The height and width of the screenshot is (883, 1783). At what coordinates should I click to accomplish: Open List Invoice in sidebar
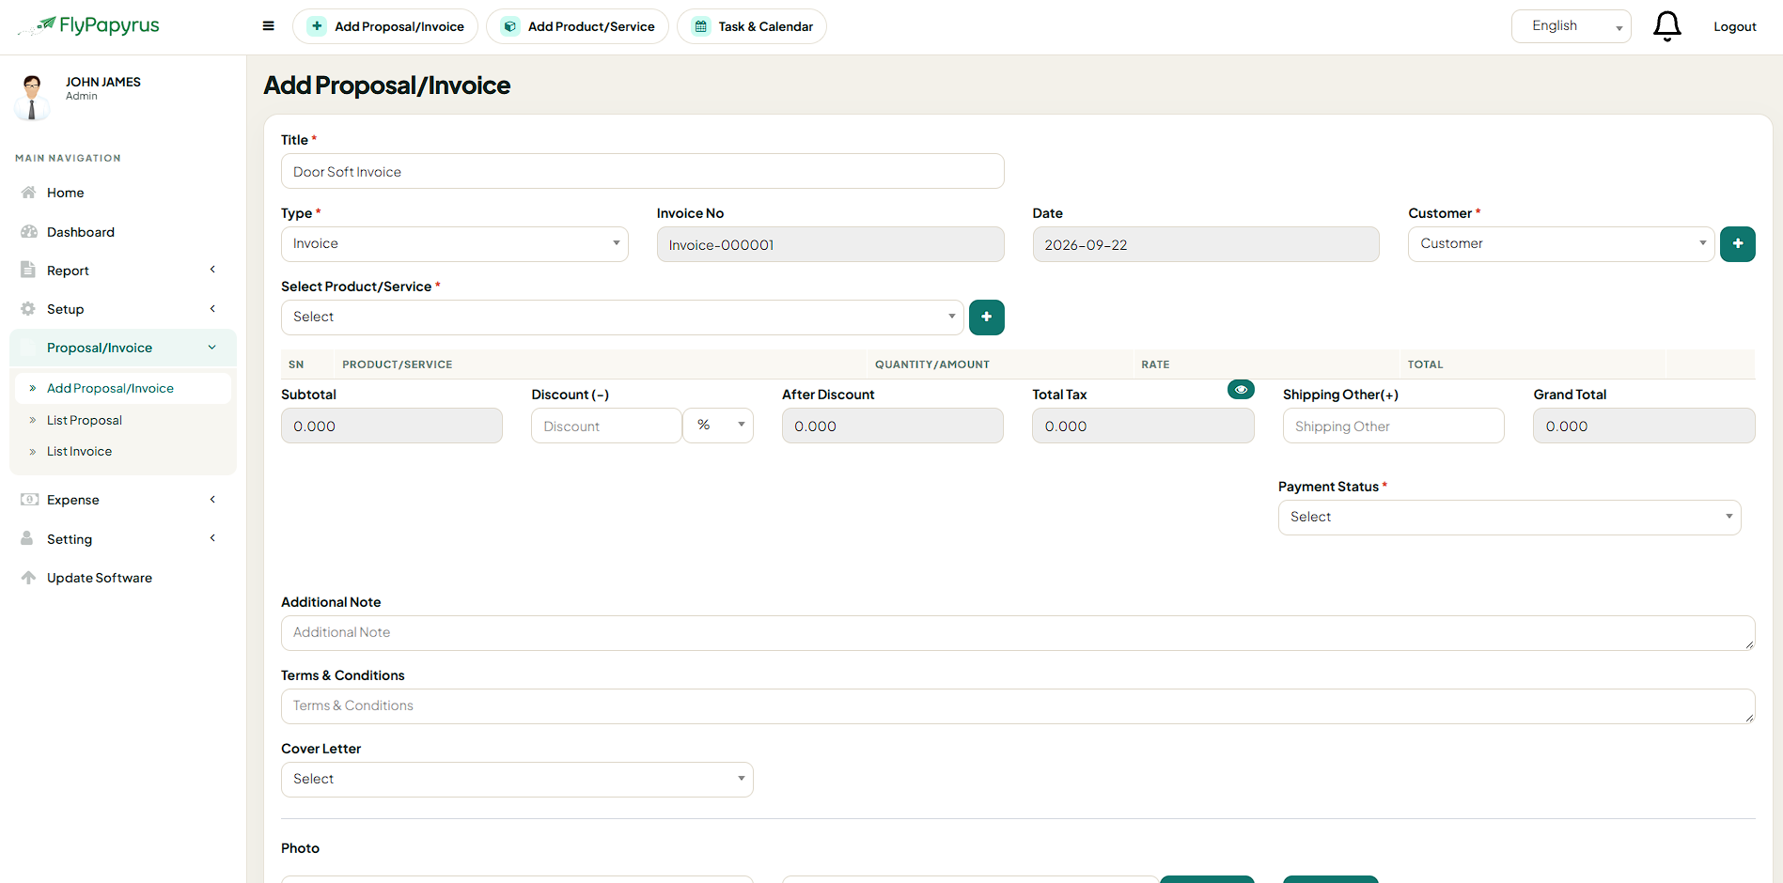(x=79, y=451)
